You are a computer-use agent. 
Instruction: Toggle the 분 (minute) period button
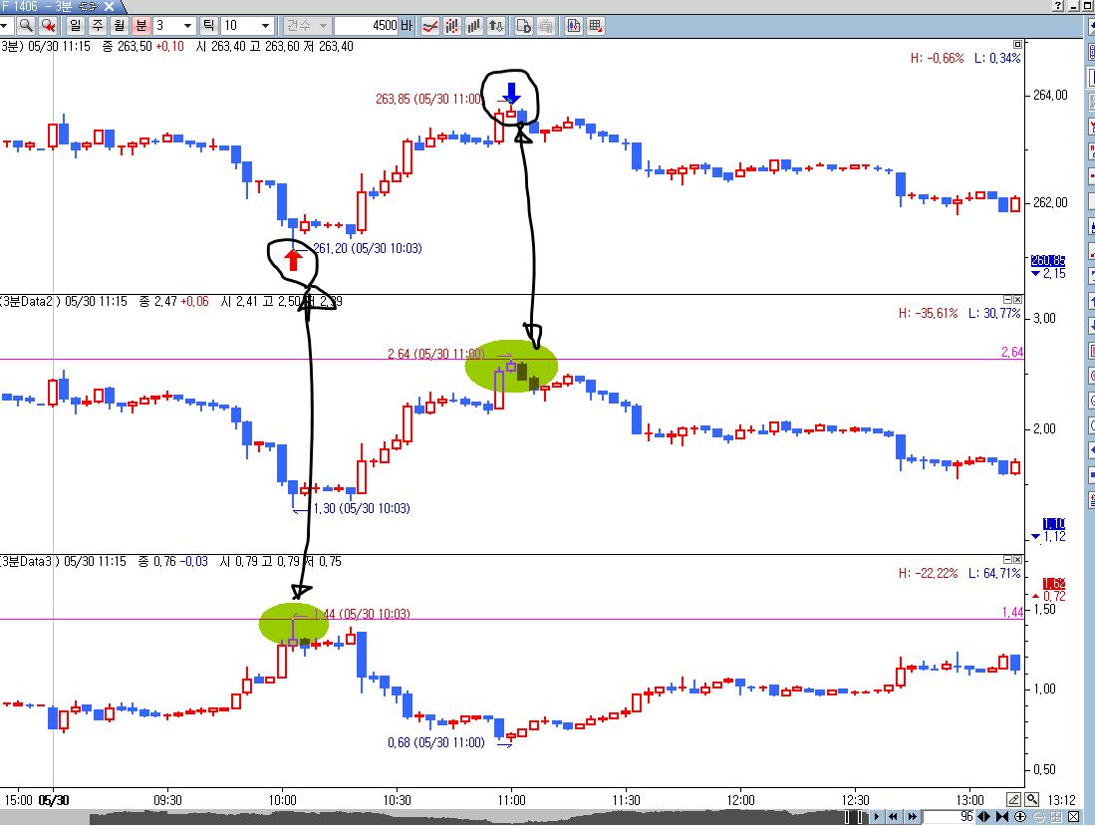[141, 26]
